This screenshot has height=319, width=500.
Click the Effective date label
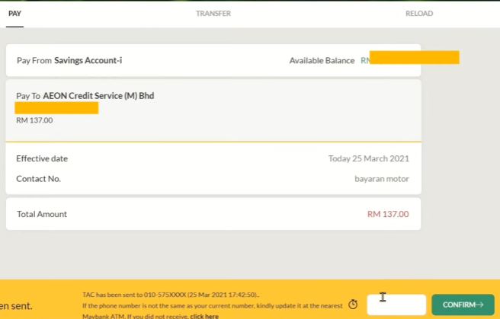(42, 158)
